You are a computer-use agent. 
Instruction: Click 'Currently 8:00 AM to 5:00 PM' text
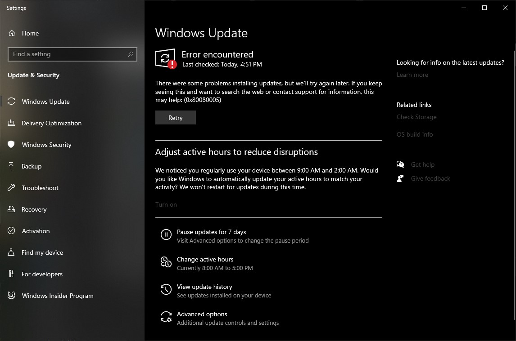215,268
